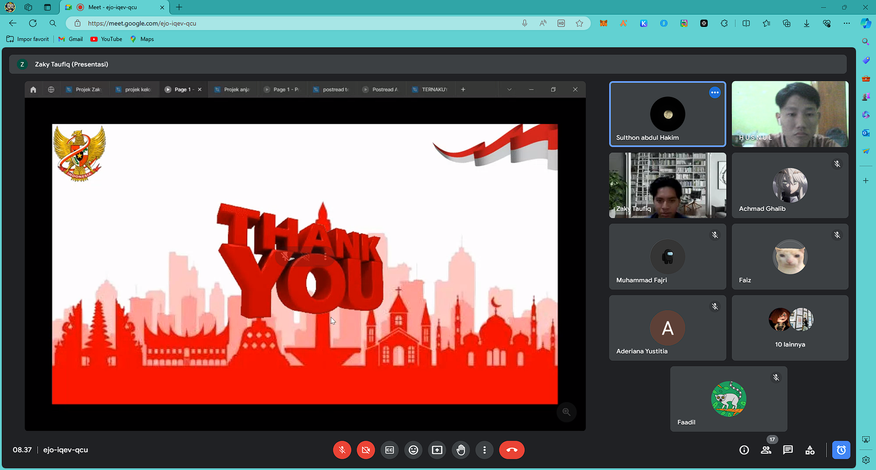
Task: Turn on the camera
Action: coord(366,450)
